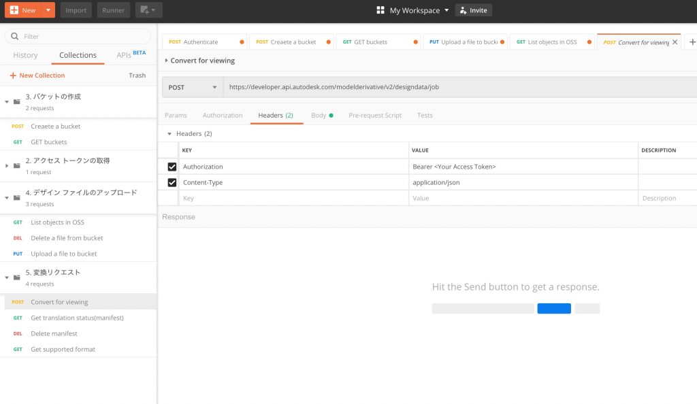Collapse the Headers (2) section
Viewport: 697px width, 404px height.
pyautogui.click(x=169, y=133)
